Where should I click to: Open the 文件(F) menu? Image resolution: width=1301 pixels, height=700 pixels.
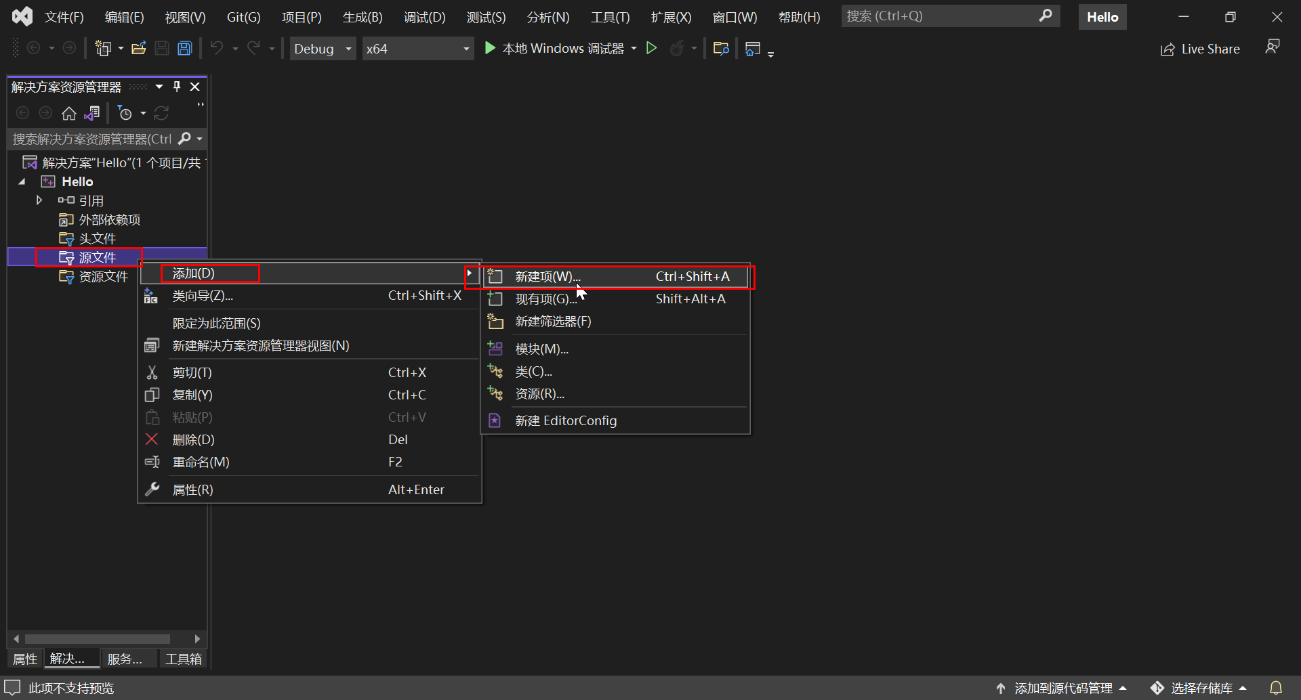point(64,17)
